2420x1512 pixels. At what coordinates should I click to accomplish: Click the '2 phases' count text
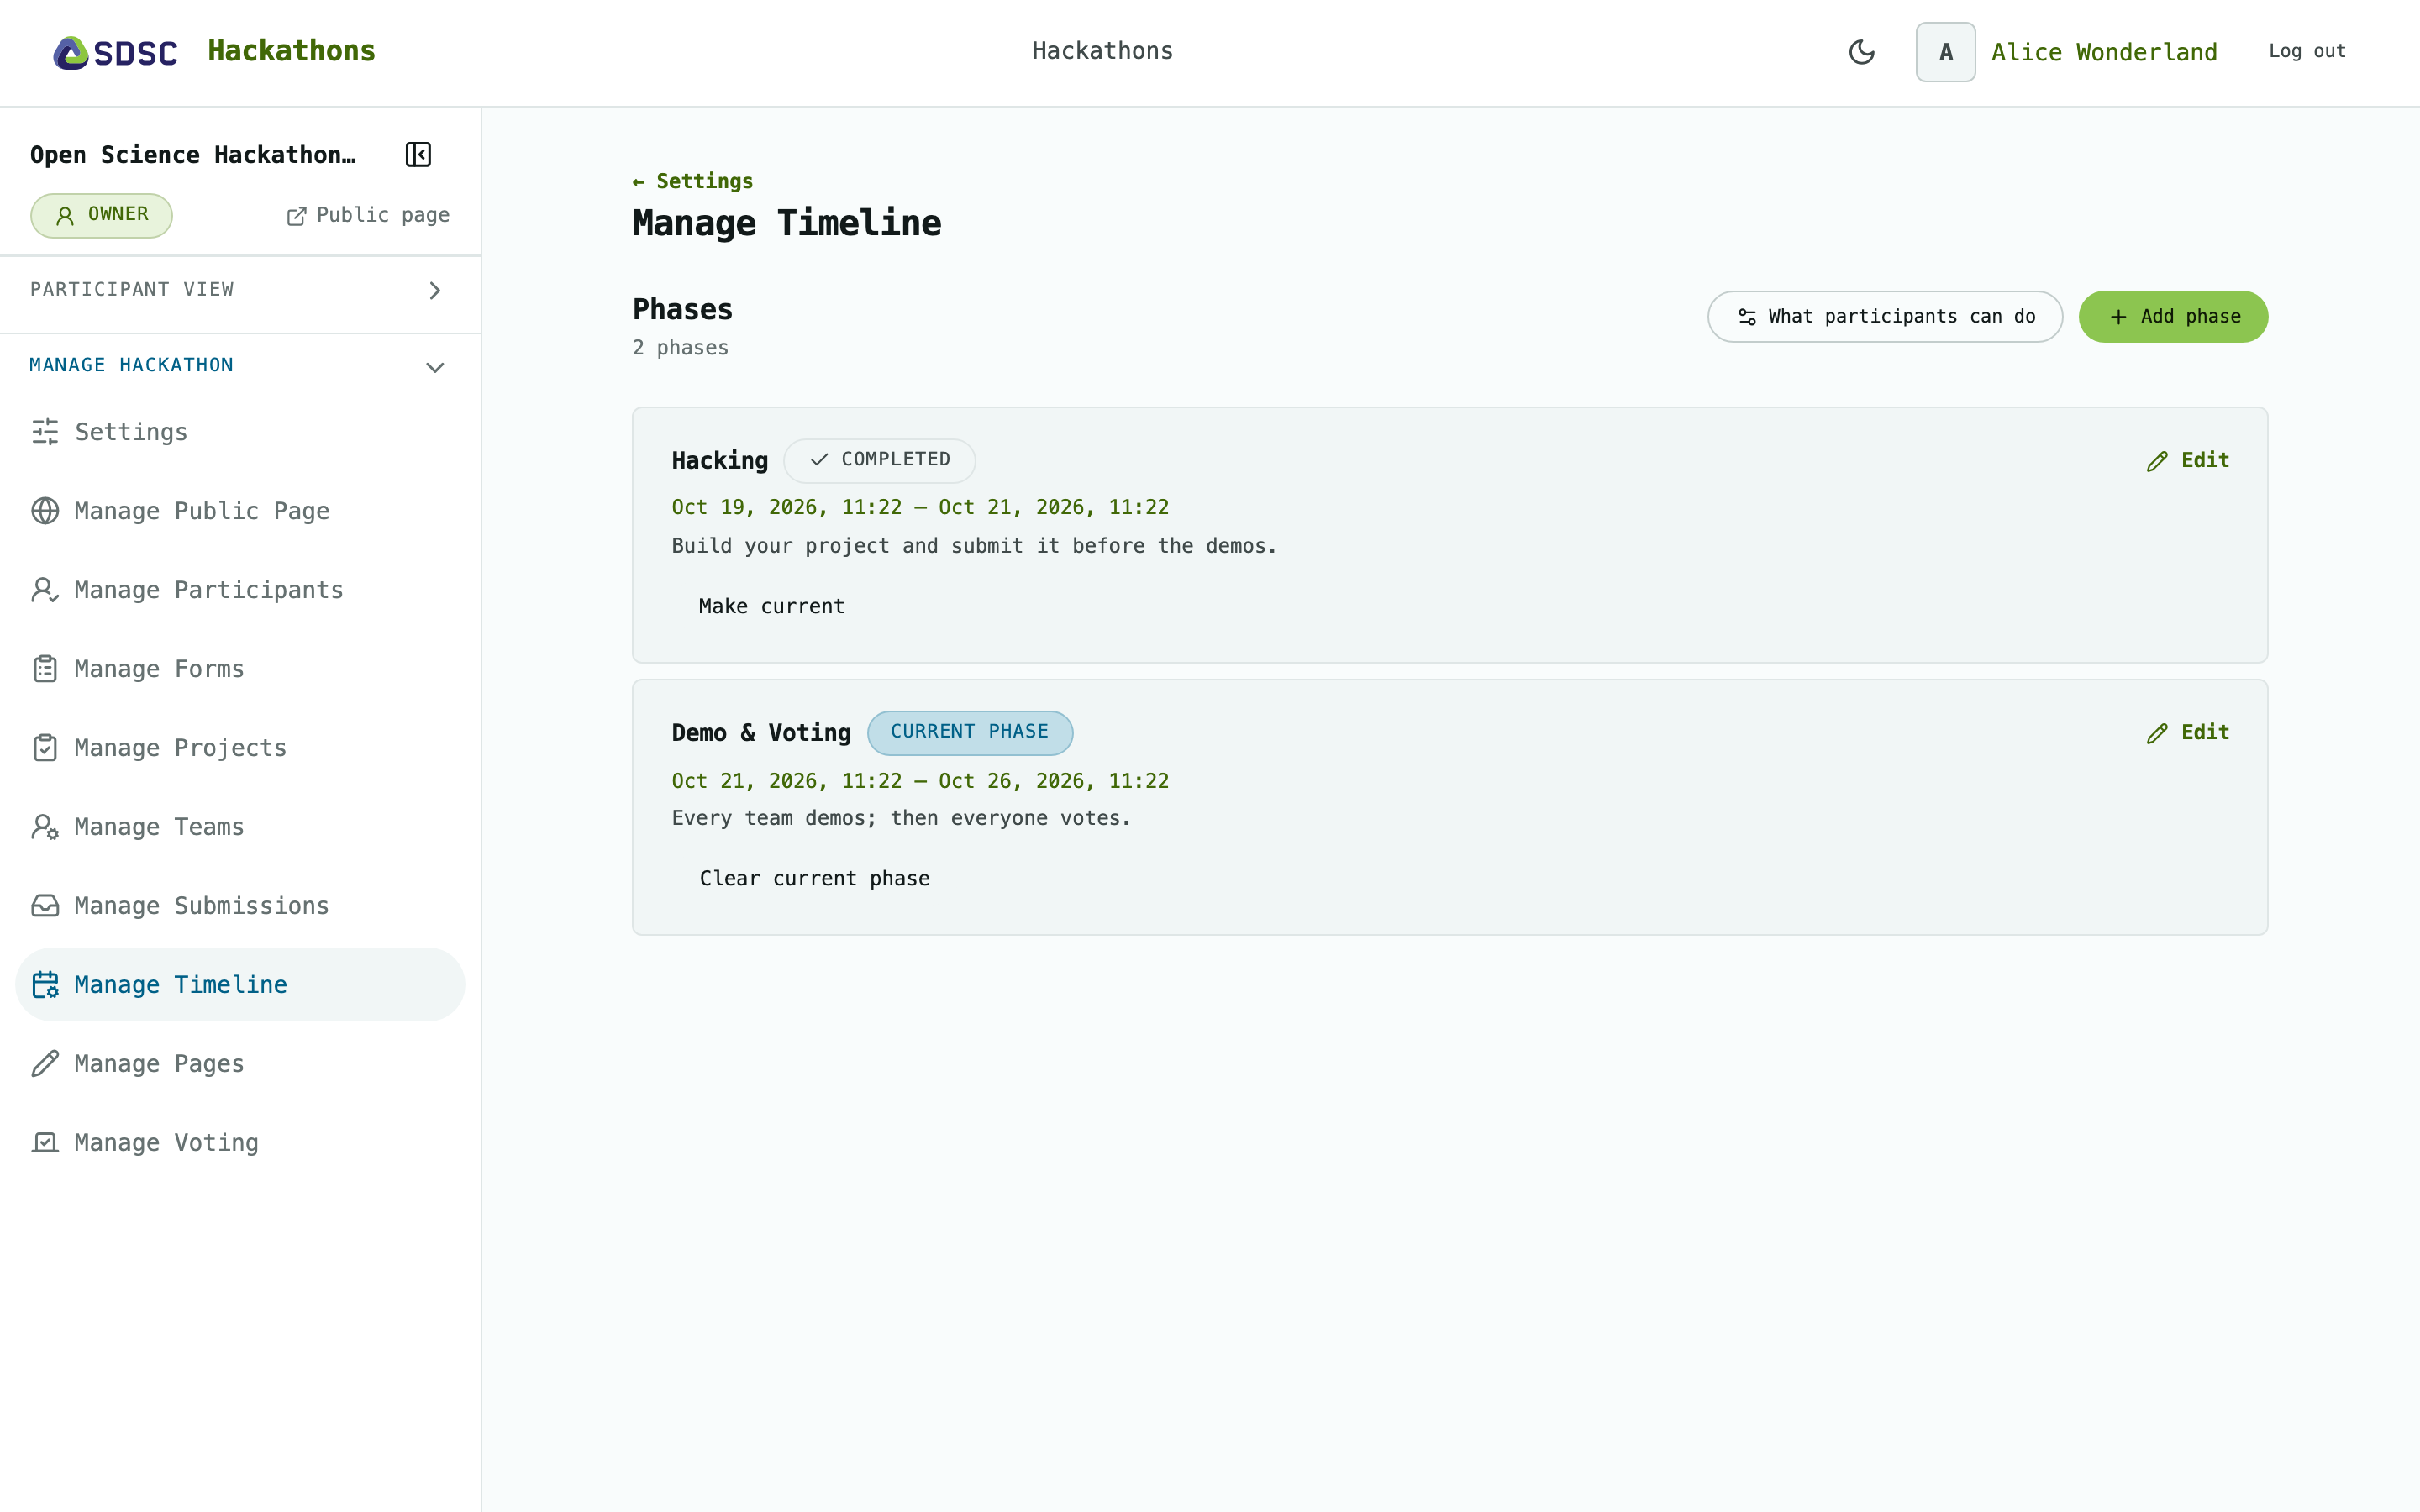click(x=680, y=348)
